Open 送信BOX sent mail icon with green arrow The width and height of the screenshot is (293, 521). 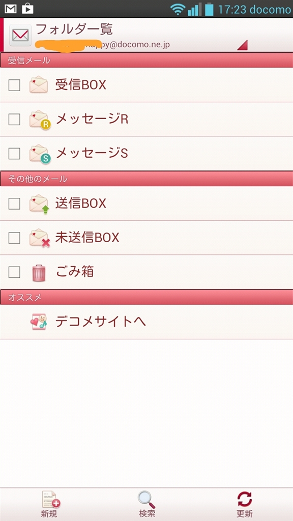(39, 205)
